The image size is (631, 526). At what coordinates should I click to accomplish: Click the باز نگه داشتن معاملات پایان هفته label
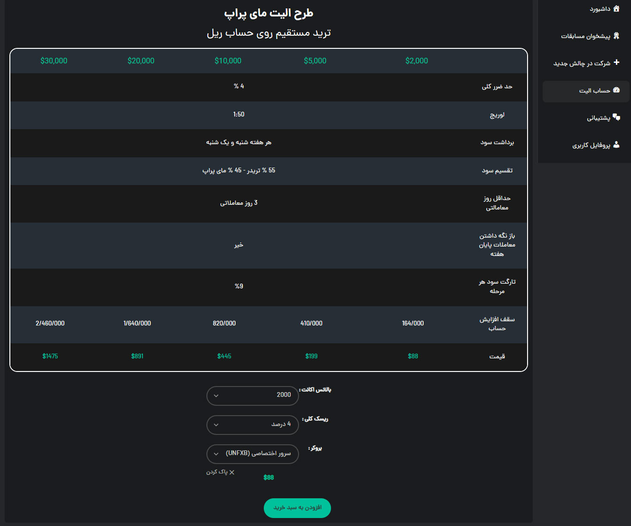497,245
